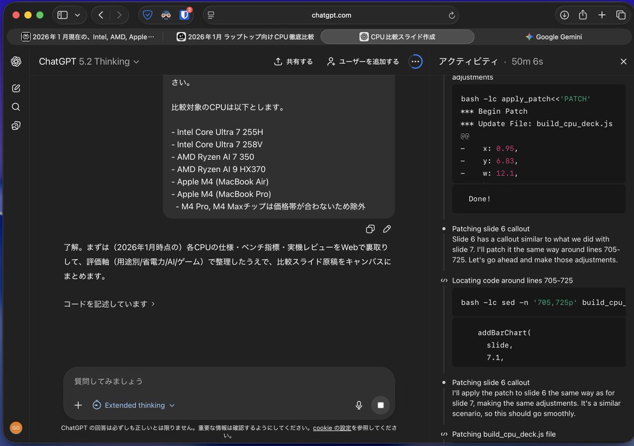Image resolution: width=634 pixels, height=446 pixels.
Task: Expand コードを記述しています status
Action: click(109, 304)
